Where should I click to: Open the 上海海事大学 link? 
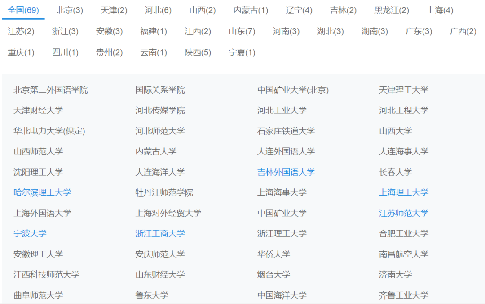[x=282, y=193]
